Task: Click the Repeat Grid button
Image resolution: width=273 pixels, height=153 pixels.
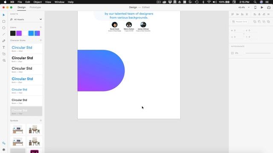Action: [x=240, y=22]
